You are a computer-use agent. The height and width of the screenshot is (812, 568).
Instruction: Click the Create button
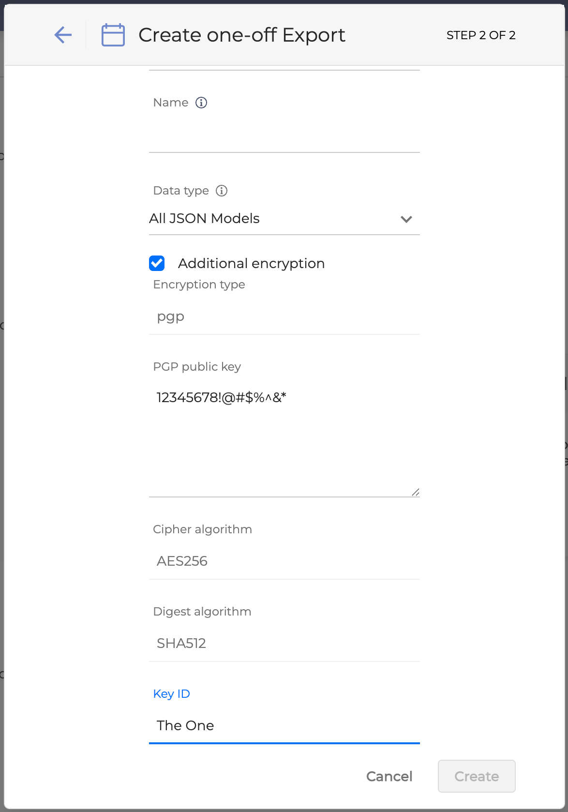(477, 776)
